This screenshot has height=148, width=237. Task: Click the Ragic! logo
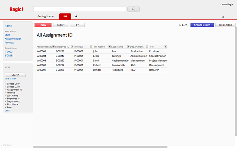(x=16, y=9)
